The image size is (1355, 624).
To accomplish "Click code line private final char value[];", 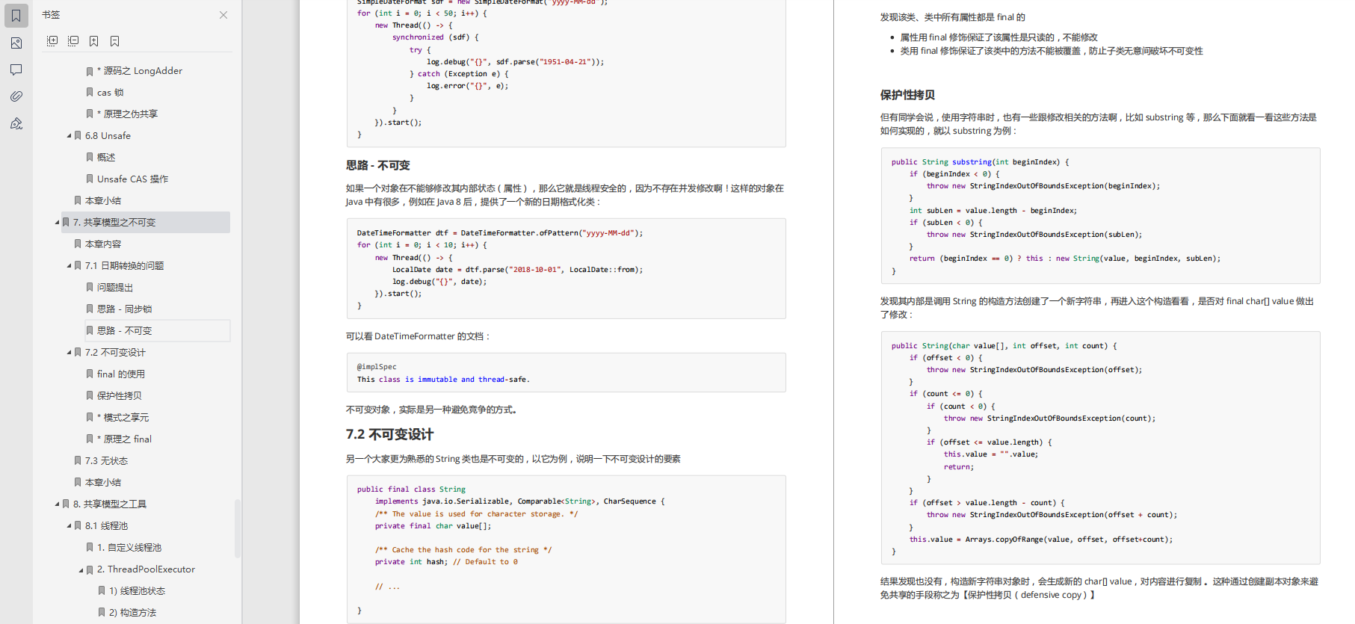I will point(433,526).
